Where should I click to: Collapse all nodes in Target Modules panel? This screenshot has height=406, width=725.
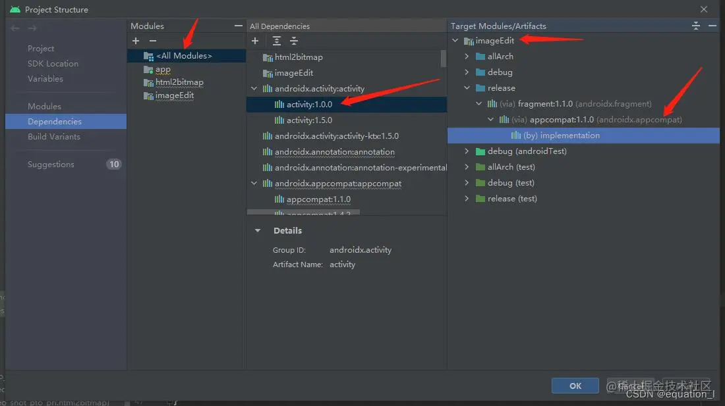click(x=696, y=26)
